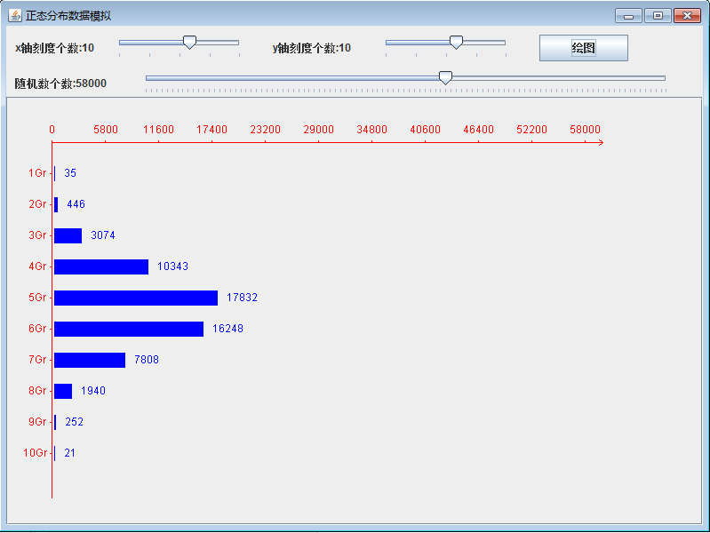Click the 10Gr axis label

point(36,453)
